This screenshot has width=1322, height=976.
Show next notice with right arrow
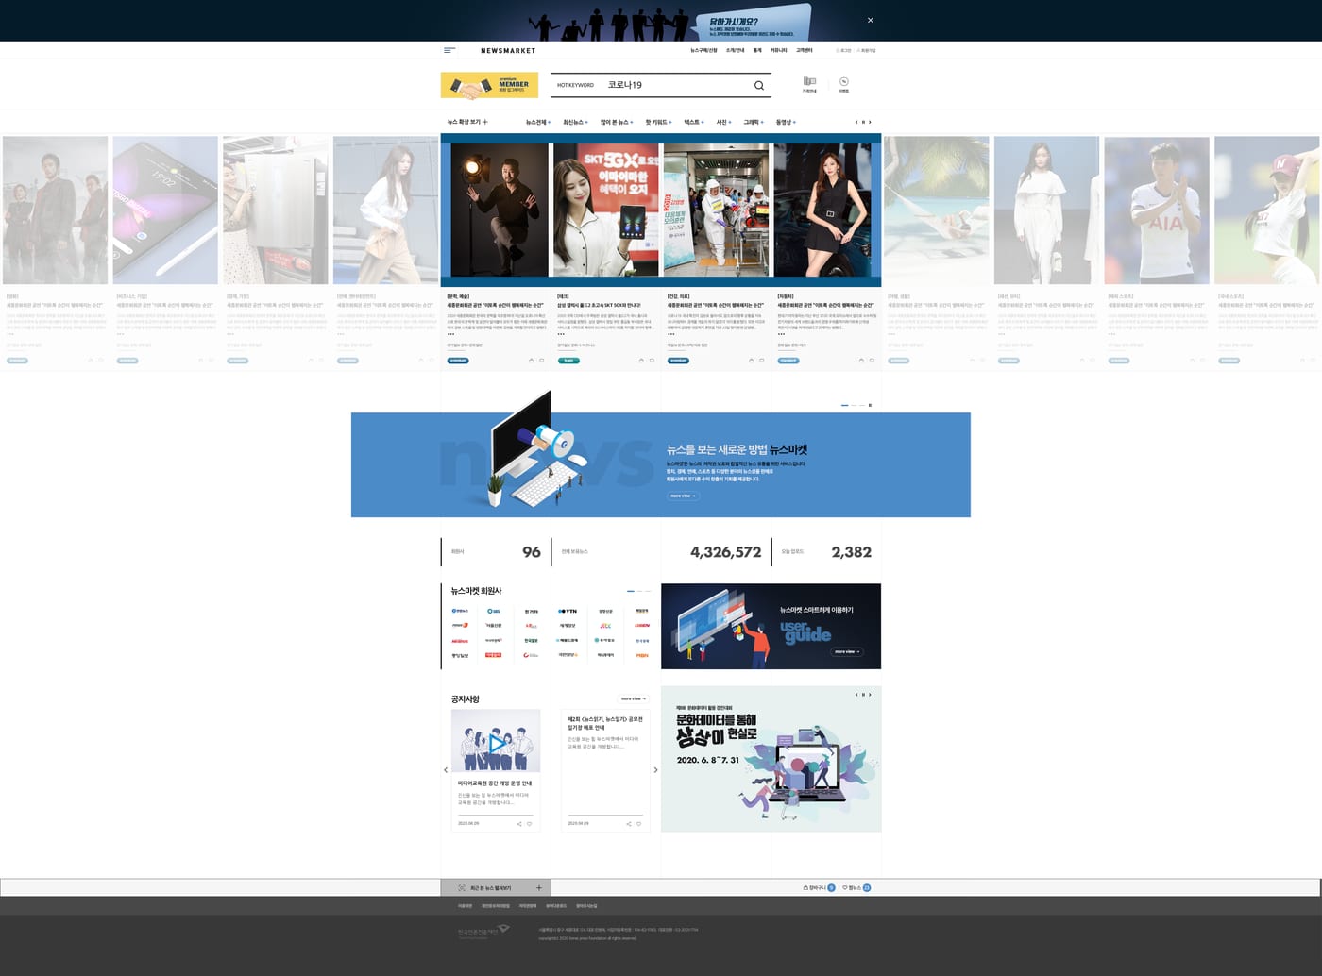click(655, 770)
